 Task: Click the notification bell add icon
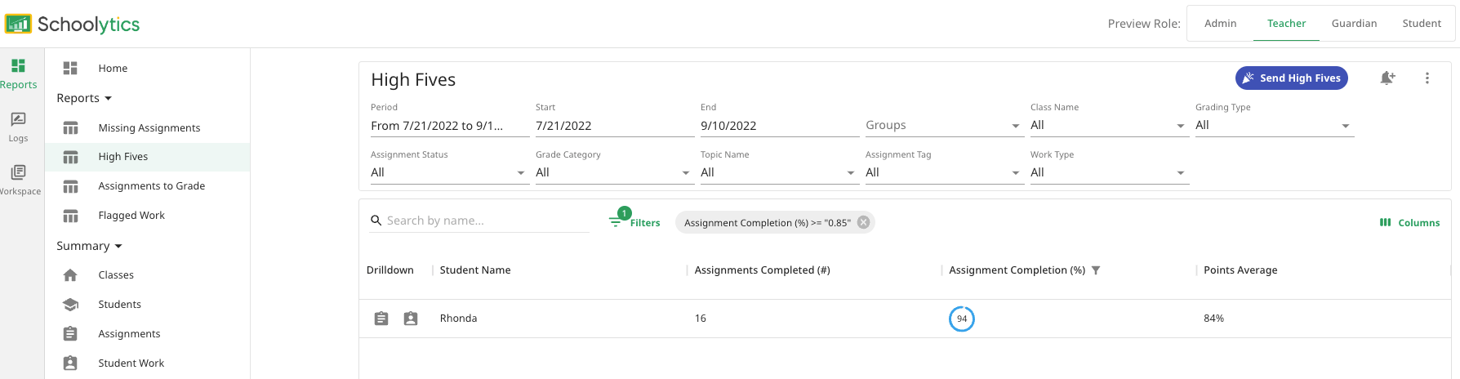tap(1387, 78)
